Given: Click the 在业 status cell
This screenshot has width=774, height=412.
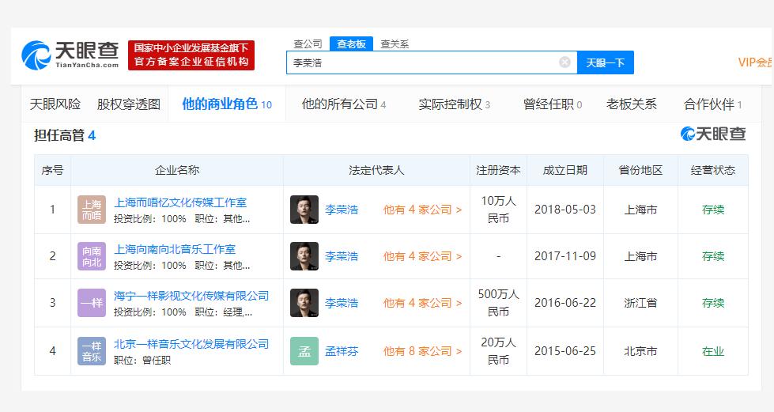Looking at the screenshot, I should pos(713,351).
